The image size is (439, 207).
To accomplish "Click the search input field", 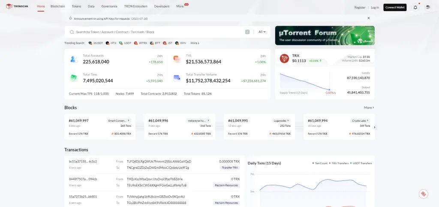I will (x=159, y=32).
